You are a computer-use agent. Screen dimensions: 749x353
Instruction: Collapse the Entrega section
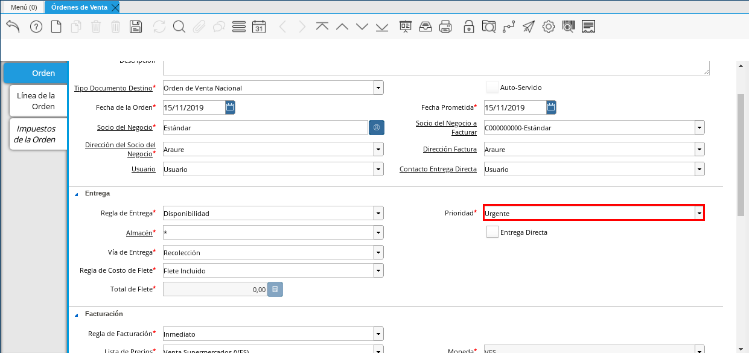coord(77,194)
